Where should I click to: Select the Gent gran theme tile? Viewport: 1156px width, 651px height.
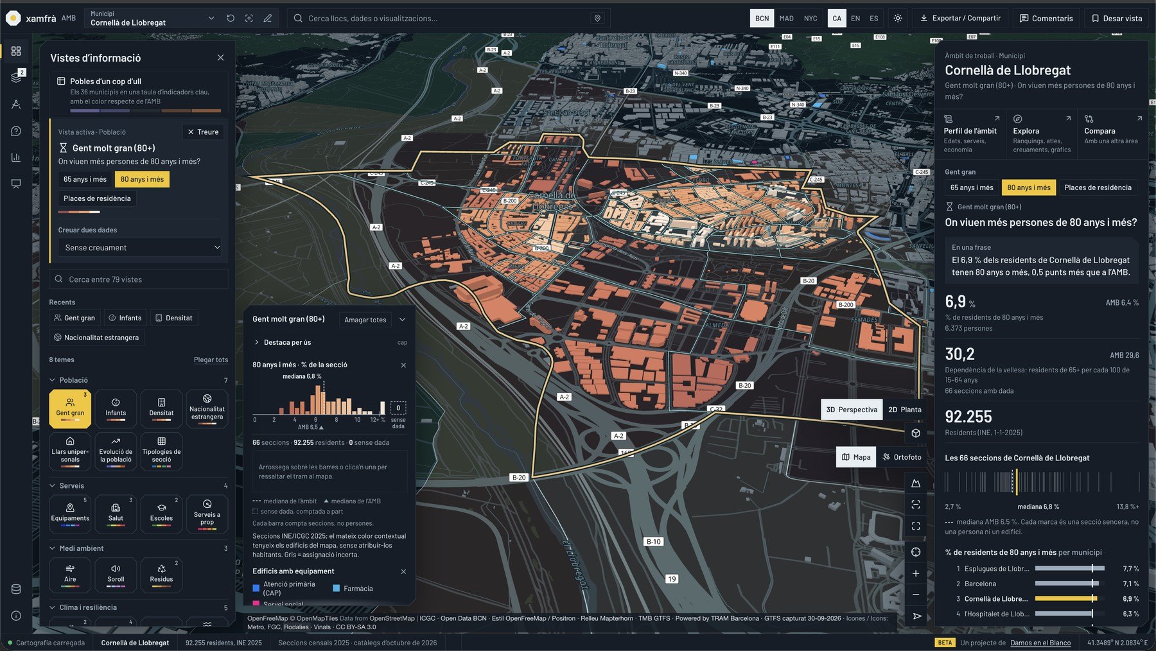click(x=70, y=408)
